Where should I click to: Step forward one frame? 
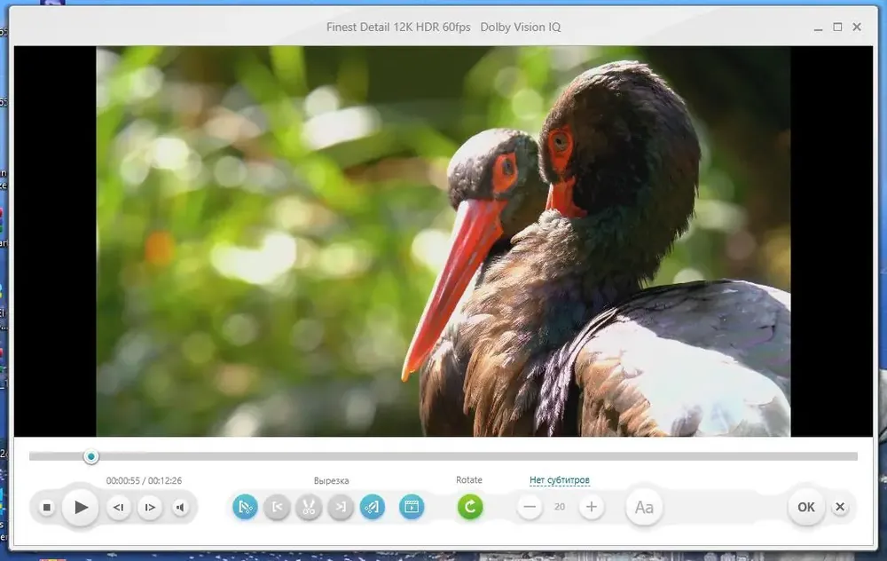pyautogui.click(x=150, y=508)
